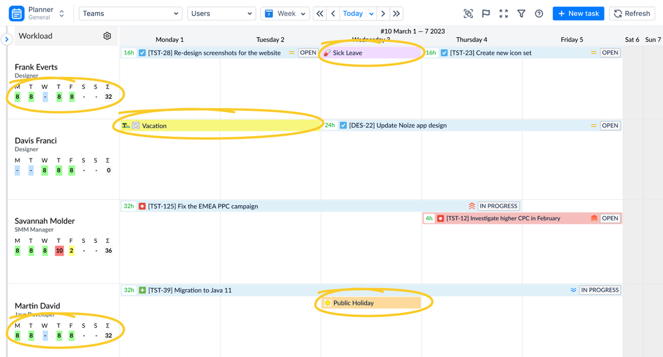Select the Tuesday 2 column header
Viewport: 663px width, 357px height.
click(270, 40)
